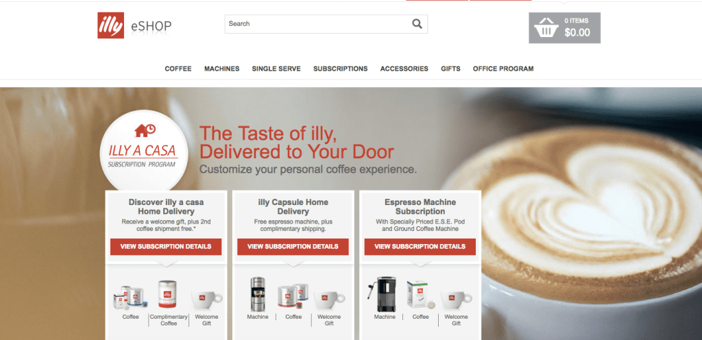Viewport: 702px width, 340px height.
Task: Open the SUBSCRIPTIONS menu item
Action: click(x=340, y=69)
